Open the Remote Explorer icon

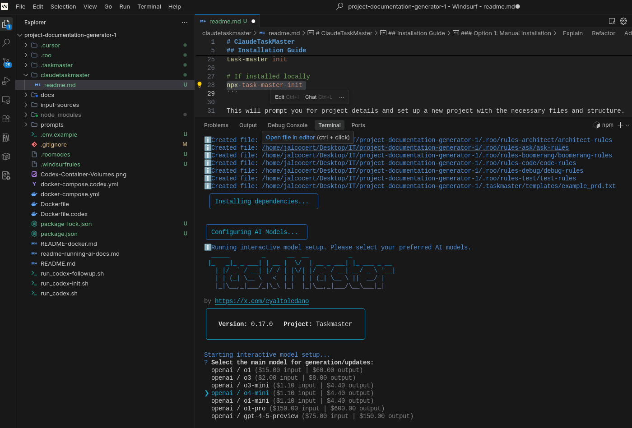[x=6, y=100]
